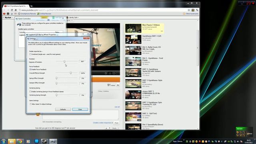Click the see all comments link
This screenshot has width=256, height=144.
point(117,107)
